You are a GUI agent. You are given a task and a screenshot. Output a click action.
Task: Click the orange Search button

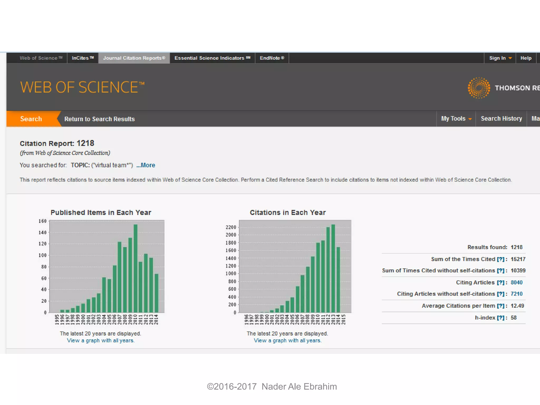coord(31,119)
